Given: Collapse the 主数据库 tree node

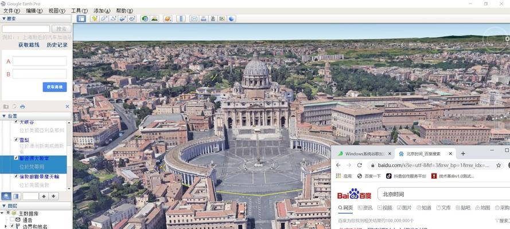Looking at the screenshot, I should pyautogui.click(x=2, y=213).
